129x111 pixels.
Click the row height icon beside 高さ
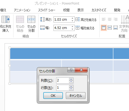pos(42,19)
